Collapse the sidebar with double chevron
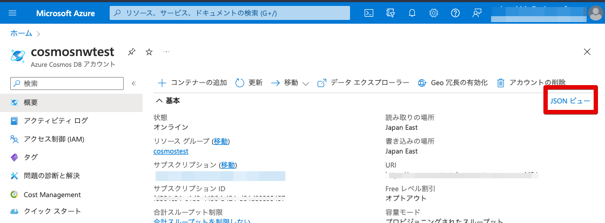The width and height of the screenshot is (605, 223). tap(135, 83)
